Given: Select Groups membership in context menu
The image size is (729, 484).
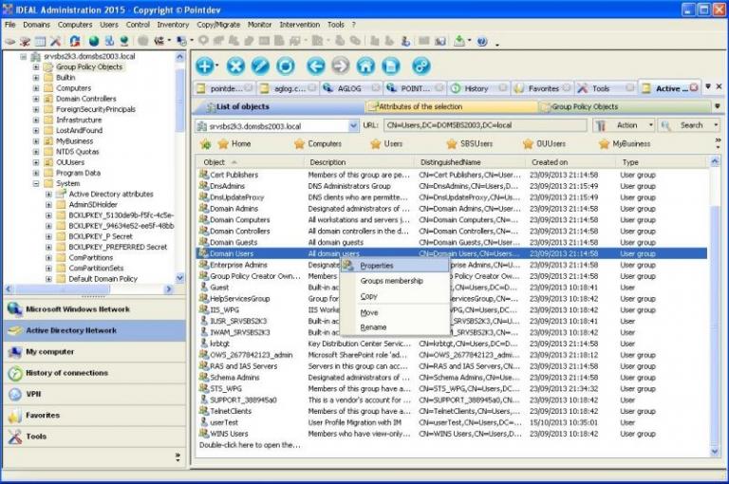Looking at the screenshot, I should pos(391,281).
